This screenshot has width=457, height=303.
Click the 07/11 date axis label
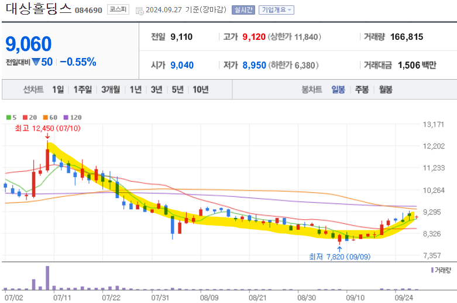[62, 298]
